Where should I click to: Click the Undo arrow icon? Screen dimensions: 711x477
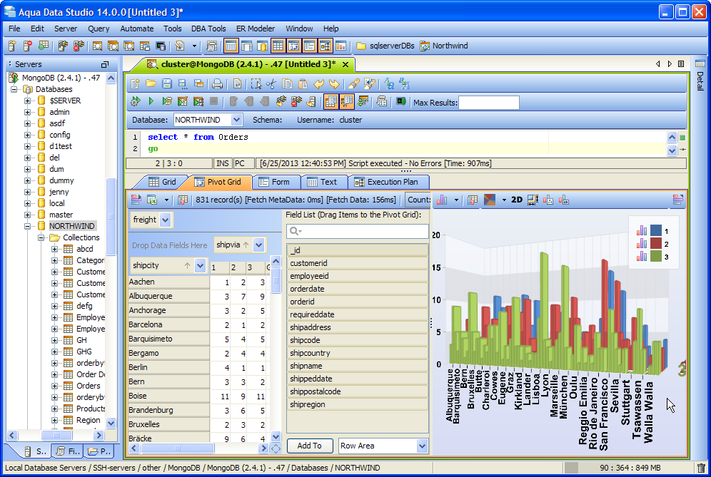pos(319,83)
